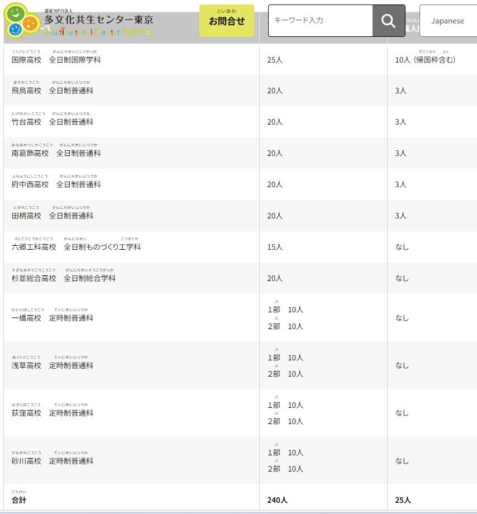The image size is (477, 514).
Task: Click なし in the 砂川高校 row
Action: point(402,461)
